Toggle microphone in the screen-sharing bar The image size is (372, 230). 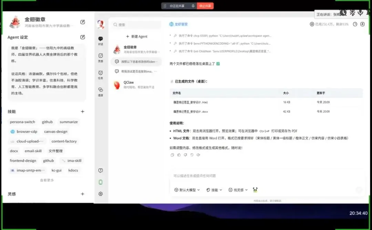click(x=193, y=6)
